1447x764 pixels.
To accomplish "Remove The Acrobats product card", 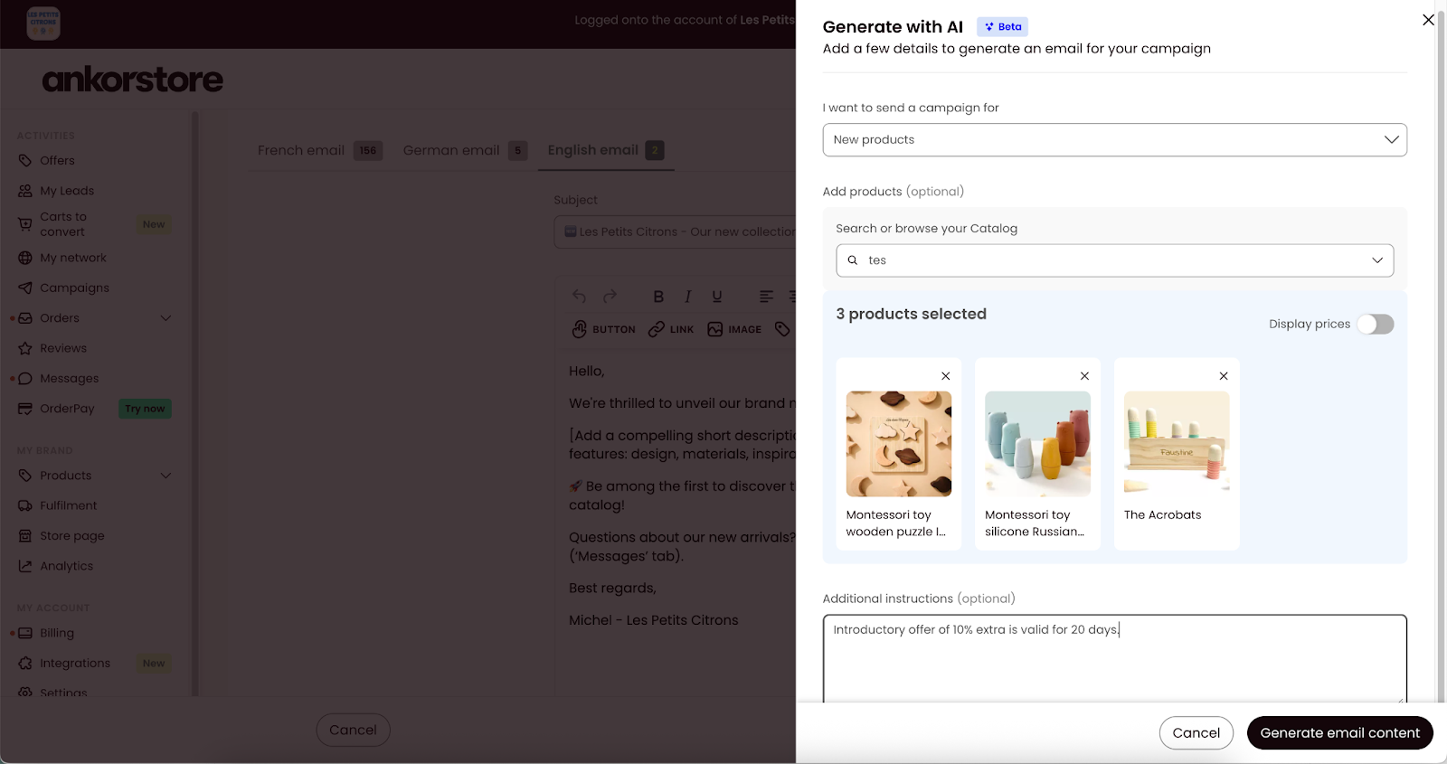I will tap(1224, 376).
